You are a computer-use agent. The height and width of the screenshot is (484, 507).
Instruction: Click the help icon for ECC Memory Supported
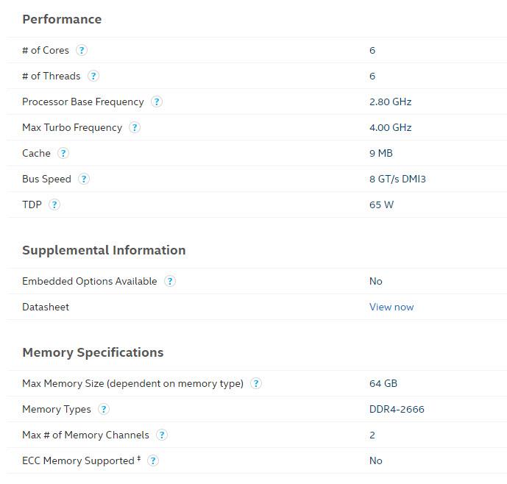[x=153, y=460]
